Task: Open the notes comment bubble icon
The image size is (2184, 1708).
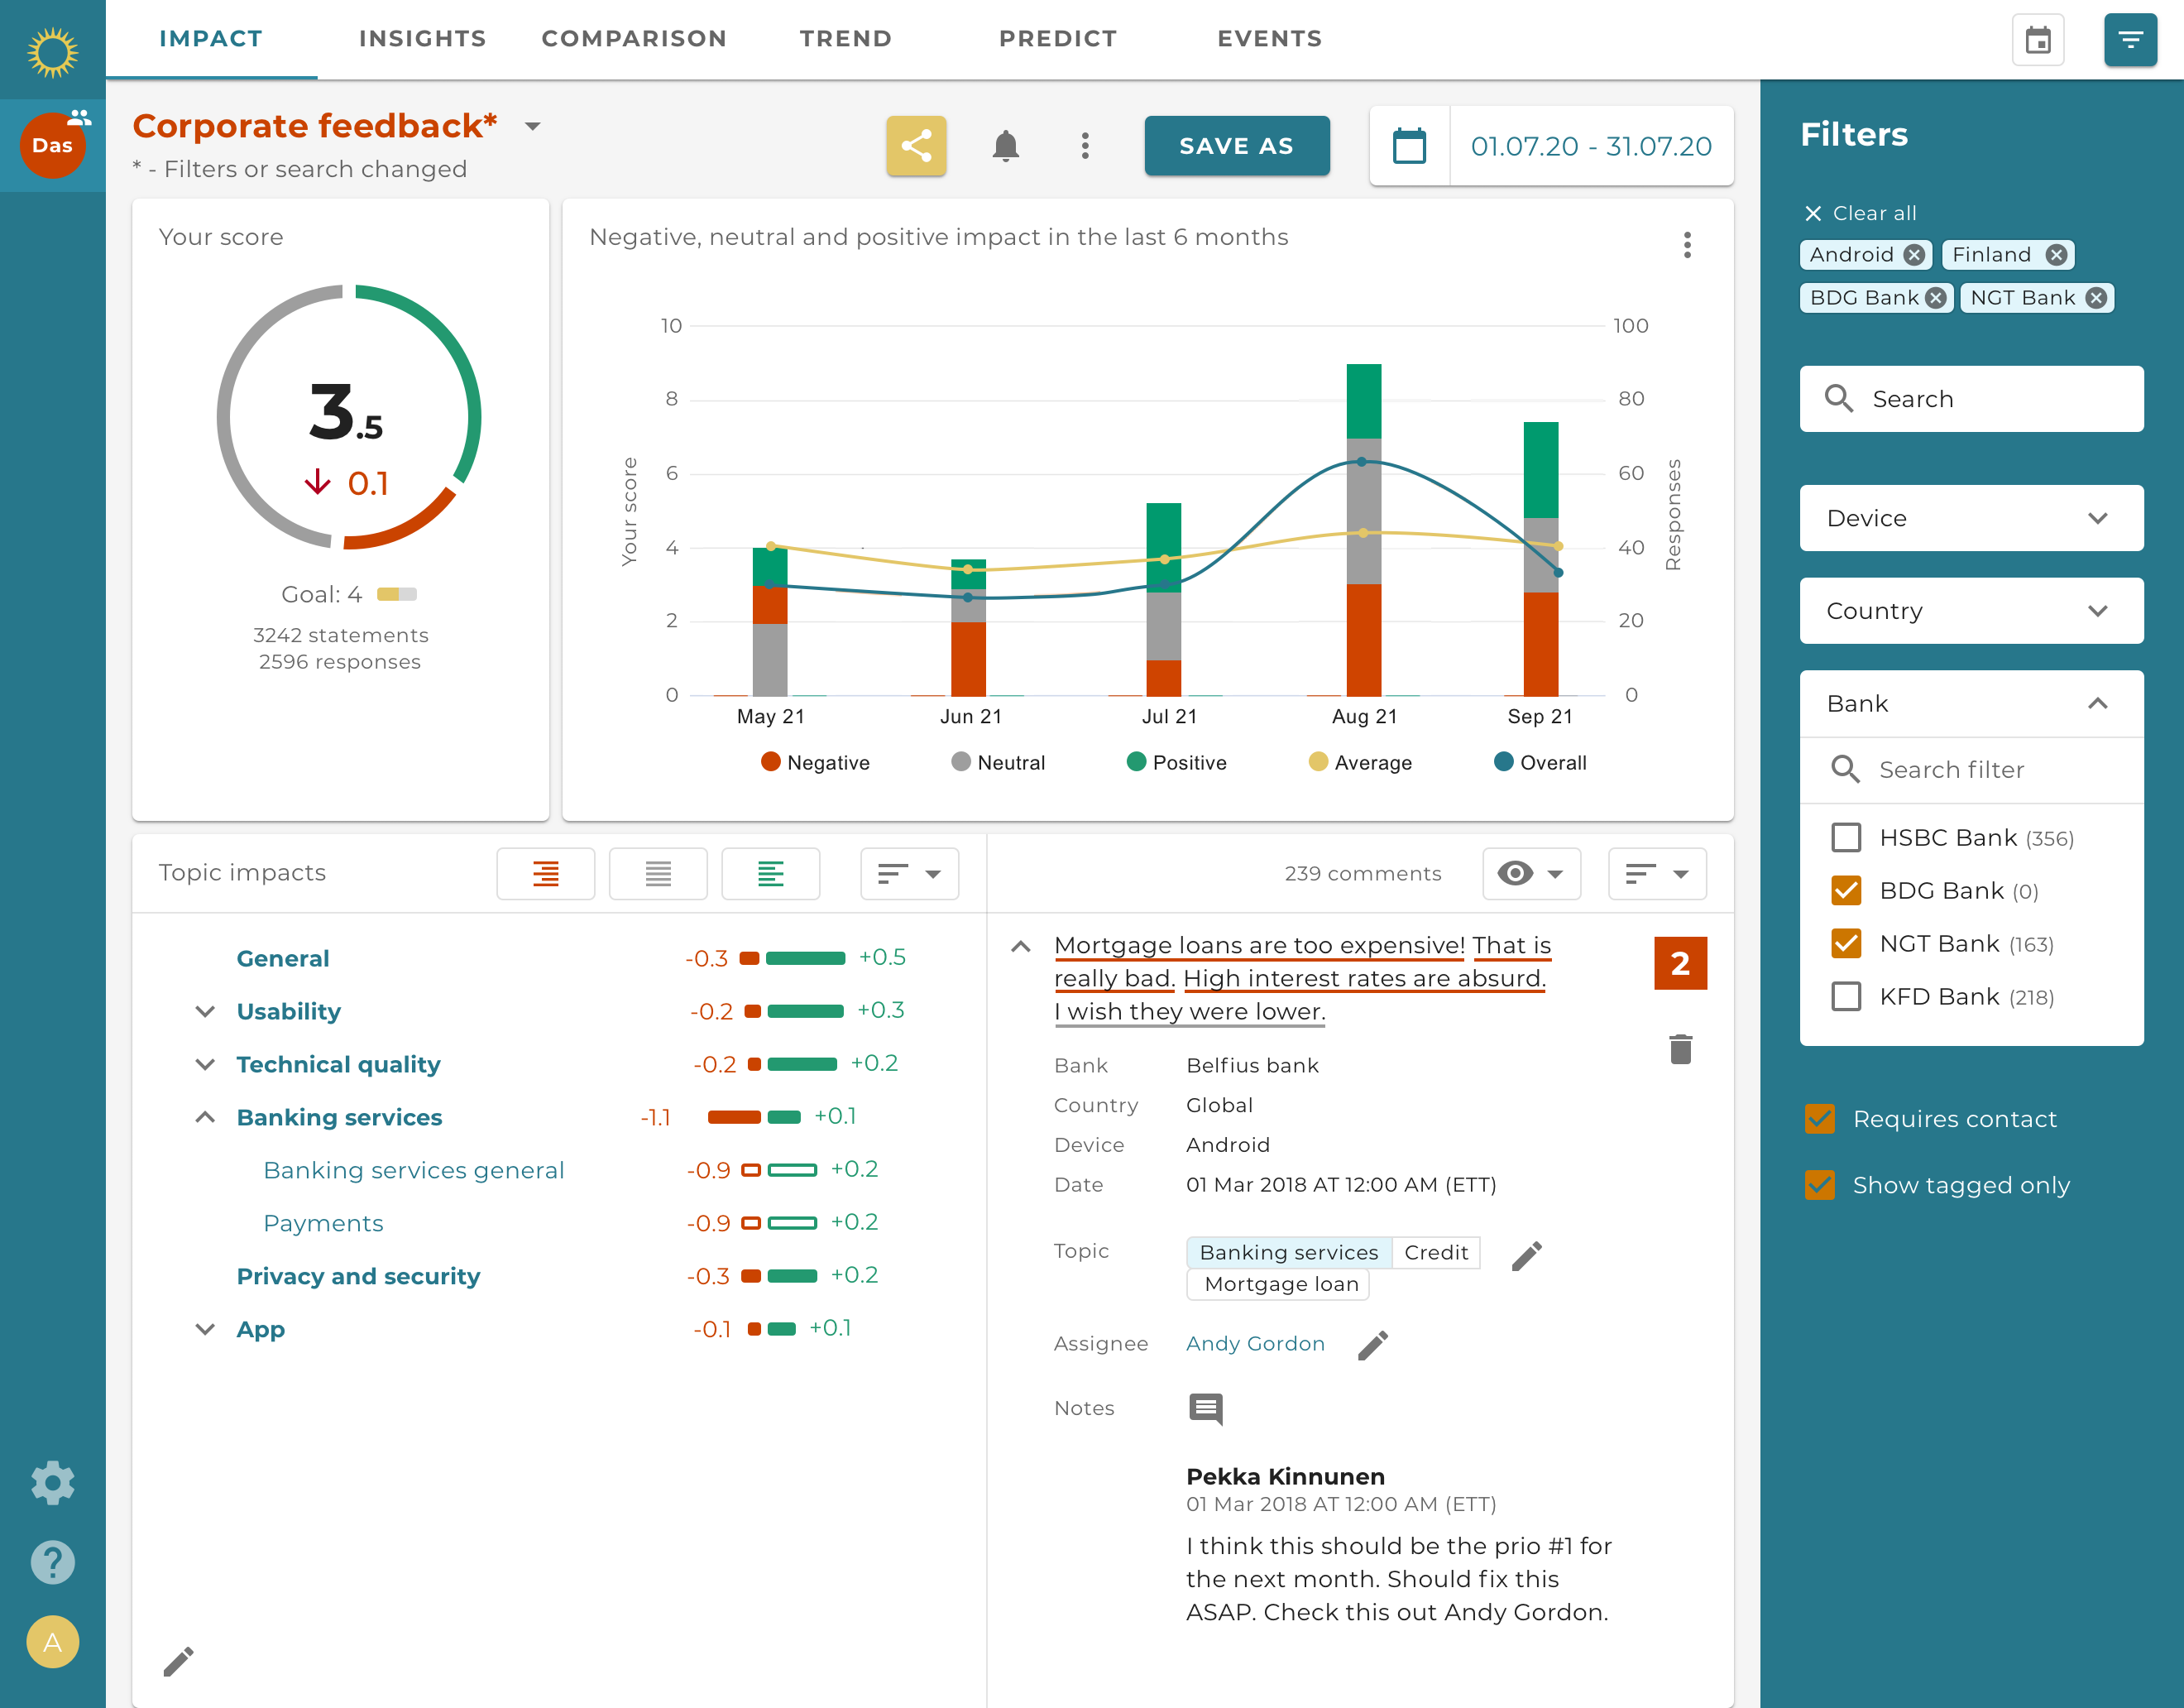Action: pos(1206,1408)
